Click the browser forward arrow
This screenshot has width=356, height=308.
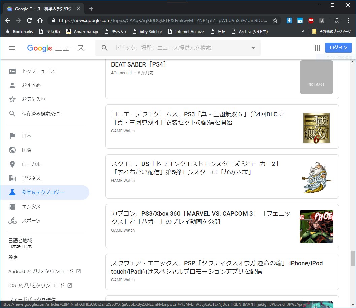[x=19, y=20]
